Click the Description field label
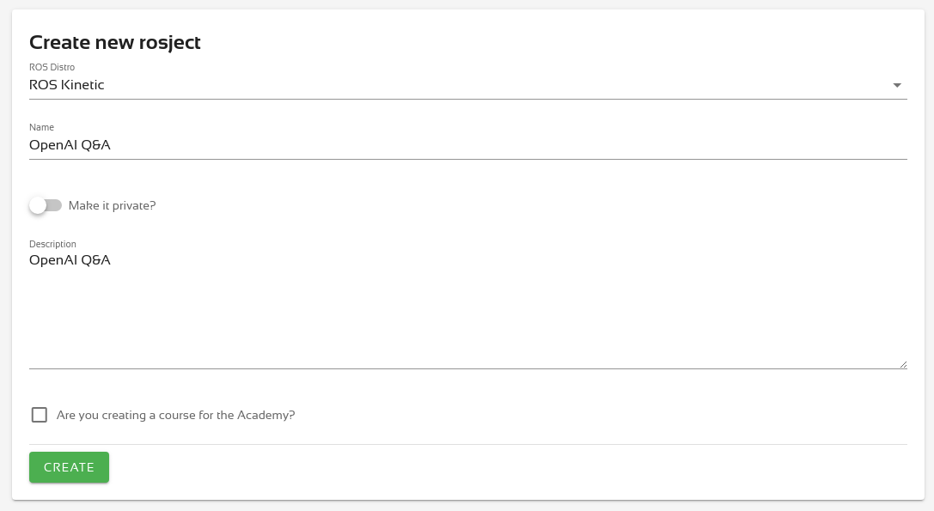This screenshot has width=934, height=511. pos(52,244)
